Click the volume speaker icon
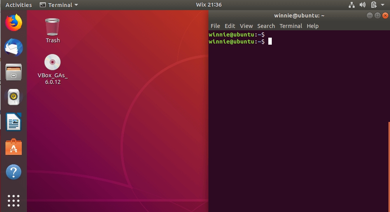 tap(362, 5)
